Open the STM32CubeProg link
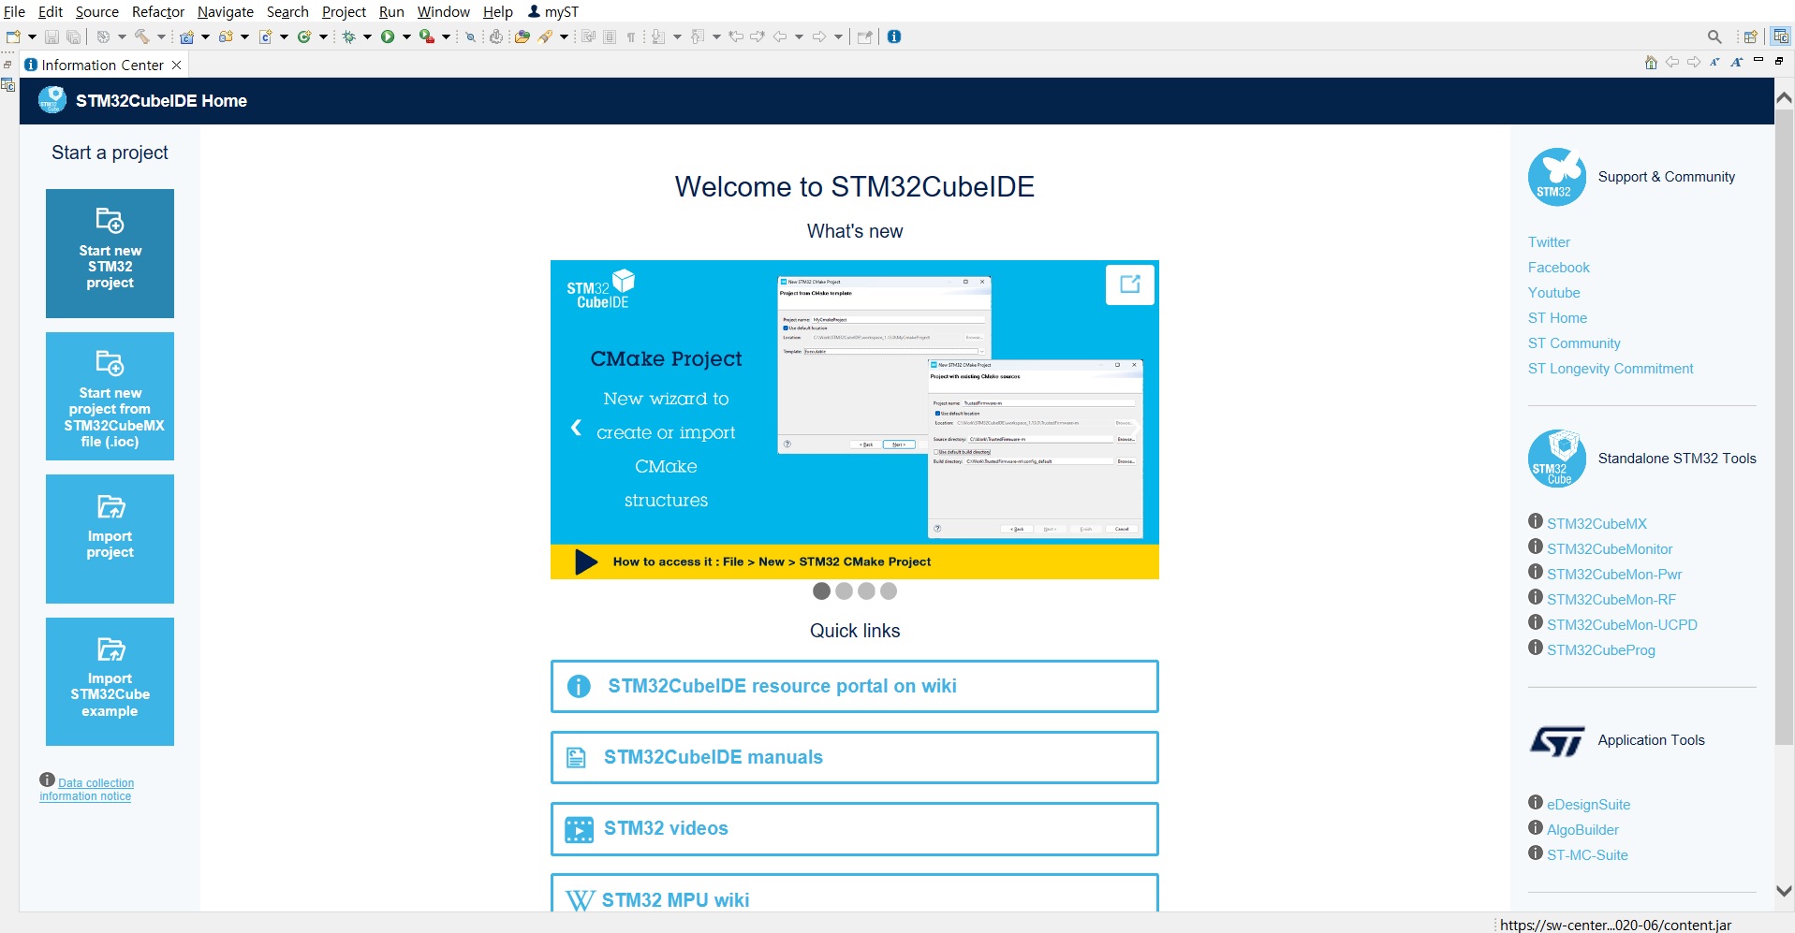Image resolution: width=1795 pixels, height=933 pixels. [1600, 649]
